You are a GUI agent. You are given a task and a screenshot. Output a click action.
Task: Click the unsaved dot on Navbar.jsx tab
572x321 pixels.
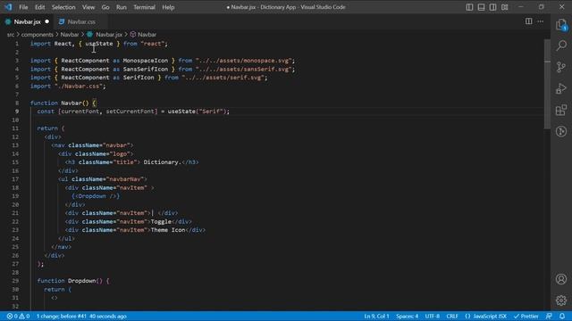46,21
